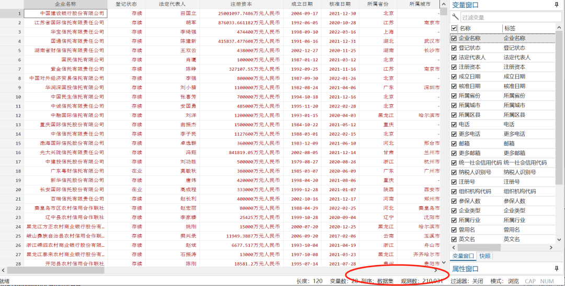Select the 哈尔滨市 cell in row 12
Image resolution: width=565 pixels, height=286 pixels.
[x=419, y=115]
